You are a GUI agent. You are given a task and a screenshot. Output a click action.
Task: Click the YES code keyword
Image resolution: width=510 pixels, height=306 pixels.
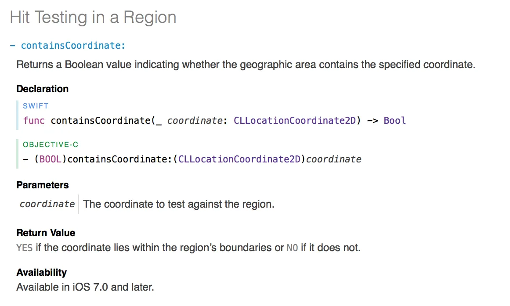(x=25, y=248)
